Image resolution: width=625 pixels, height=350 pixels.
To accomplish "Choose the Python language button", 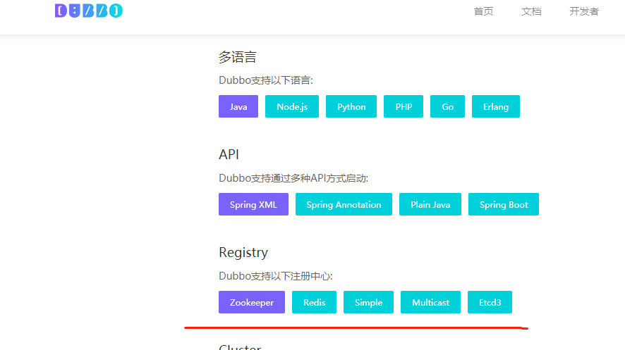I will pyautogui.click(x=351, y=106).
